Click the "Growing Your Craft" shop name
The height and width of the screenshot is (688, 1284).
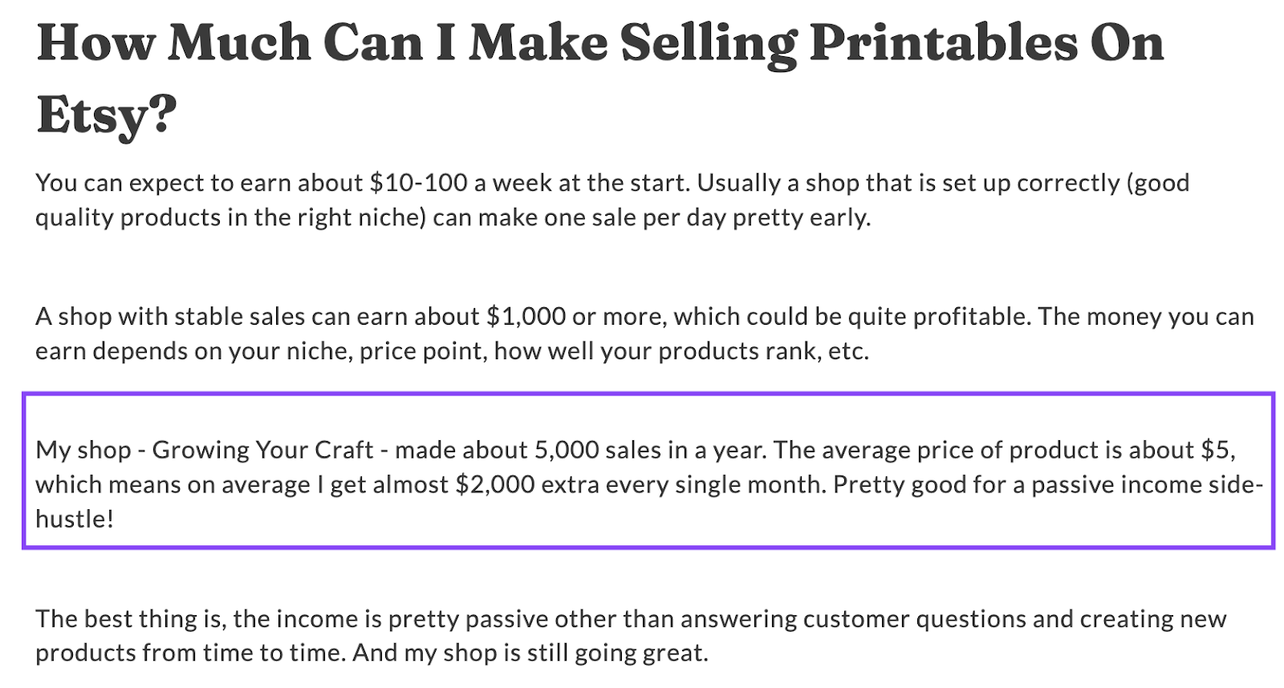[x=262, y=450]
